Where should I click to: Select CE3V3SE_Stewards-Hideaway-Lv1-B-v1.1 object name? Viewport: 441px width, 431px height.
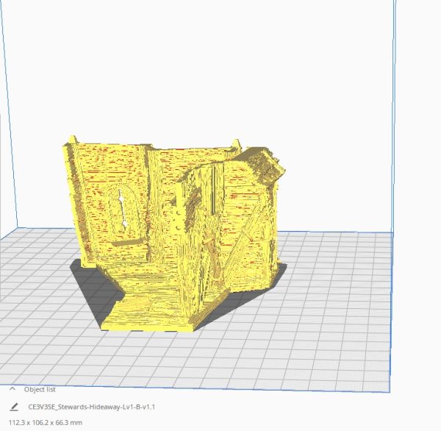(92, 407)
